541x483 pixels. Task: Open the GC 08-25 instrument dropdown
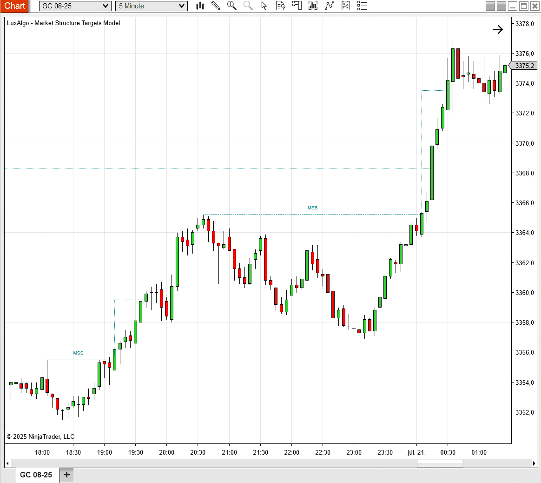click(x=75, y=6)
